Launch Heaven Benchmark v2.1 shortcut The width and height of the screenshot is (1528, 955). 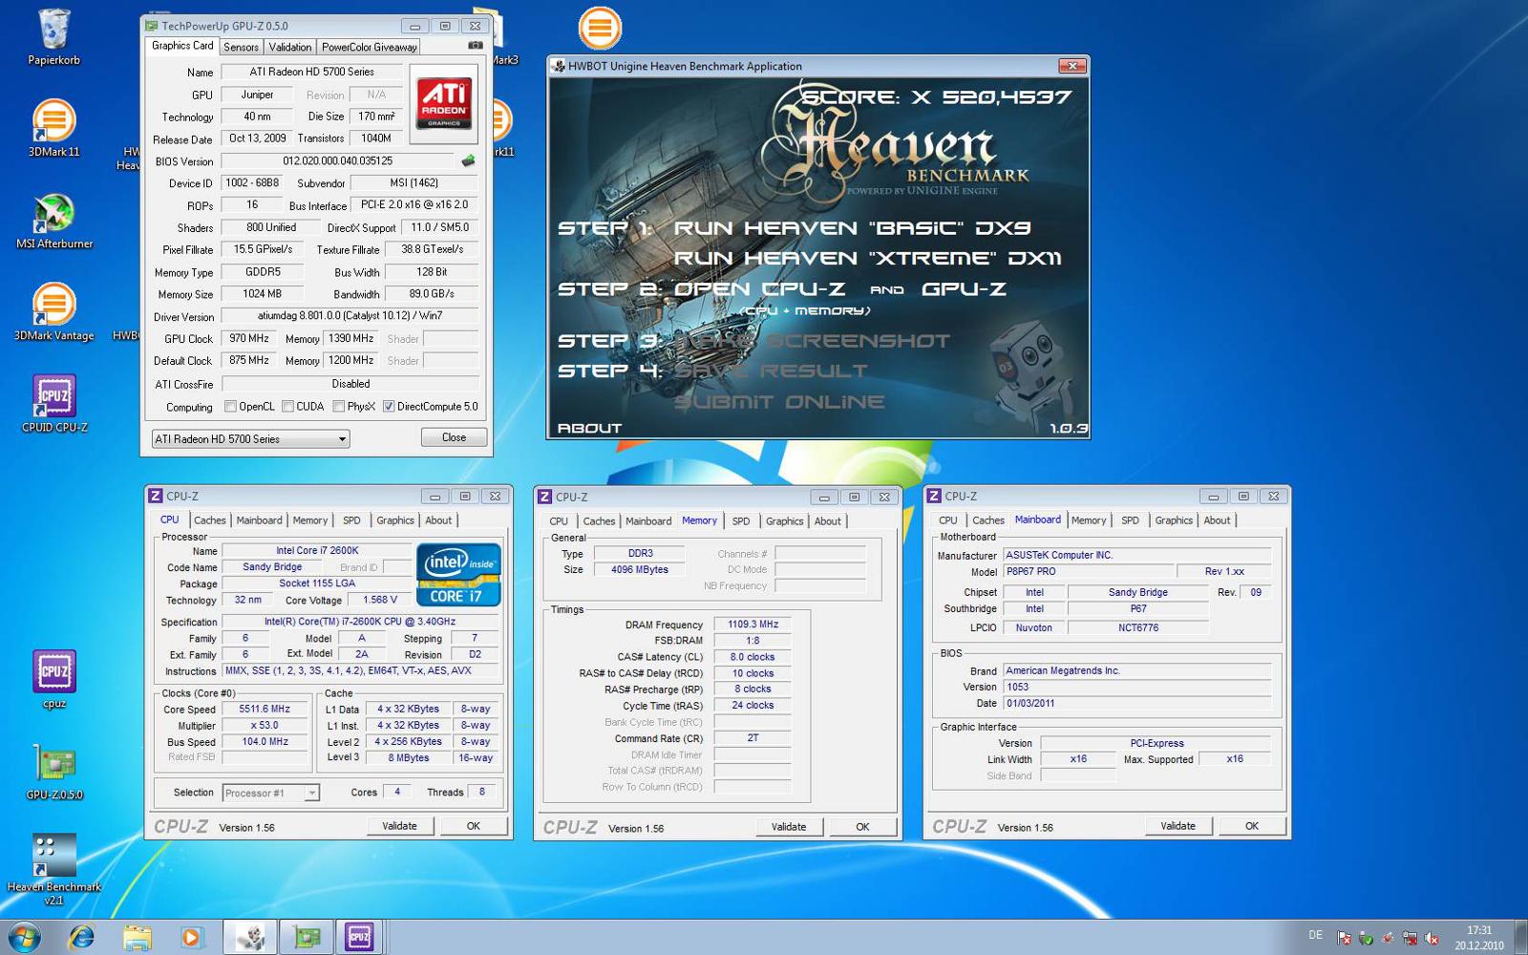click(x=54, y=868)
